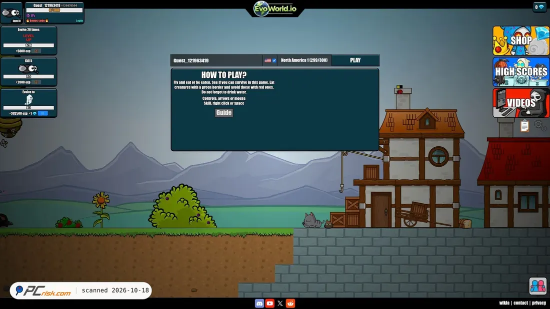
Task: Open the settings gears icon
Action: click(540, 125)
